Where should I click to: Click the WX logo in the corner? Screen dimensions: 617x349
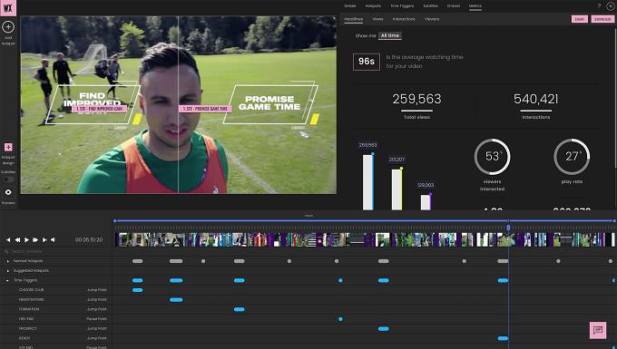(8, 8)
